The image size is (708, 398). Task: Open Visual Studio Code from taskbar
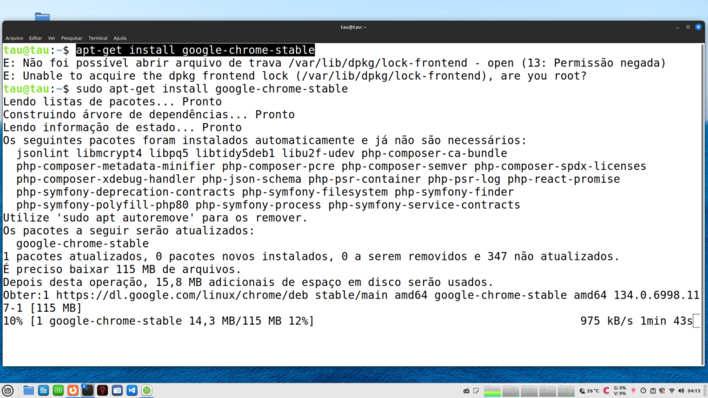pos(132,390)
